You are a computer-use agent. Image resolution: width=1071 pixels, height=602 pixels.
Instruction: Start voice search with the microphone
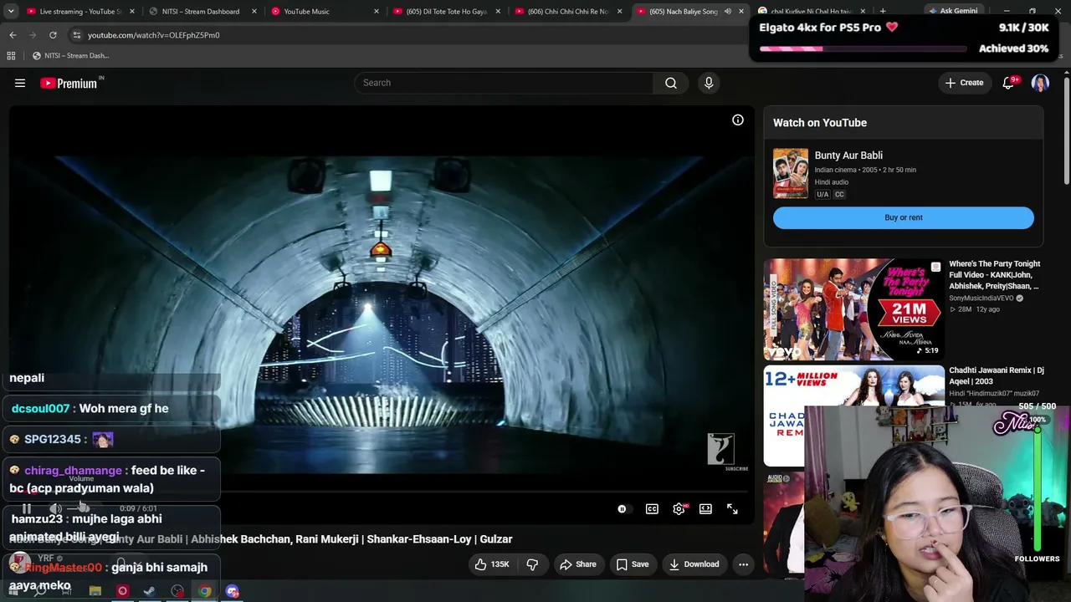coord(709,83)
